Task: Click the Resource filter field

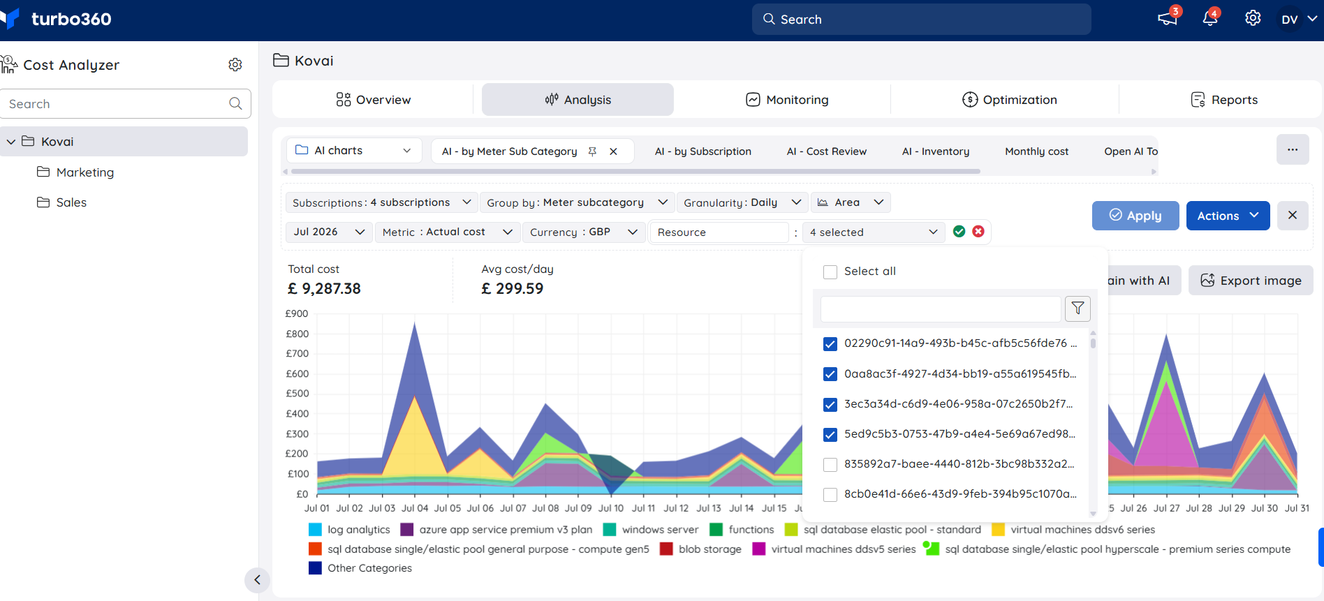Action: click(719, 232)
